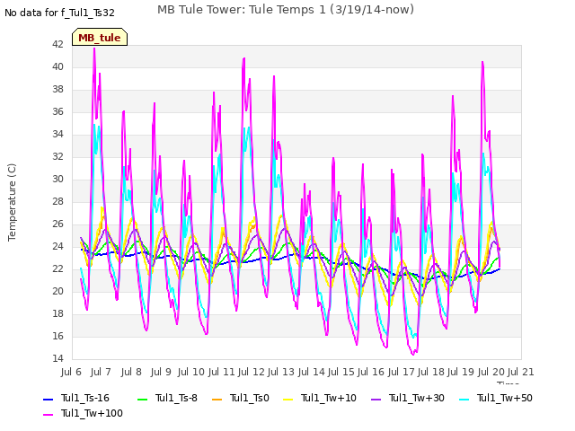The width and height of the screenshot is (575, 431).
Task: Click the 'No data for f_Tul1_Ts32' message
Action: [x=59, y=13]
